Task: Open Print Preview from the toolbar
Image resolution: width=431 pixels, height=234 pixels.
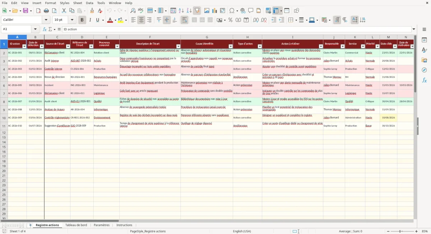Action: coord(54,11)
